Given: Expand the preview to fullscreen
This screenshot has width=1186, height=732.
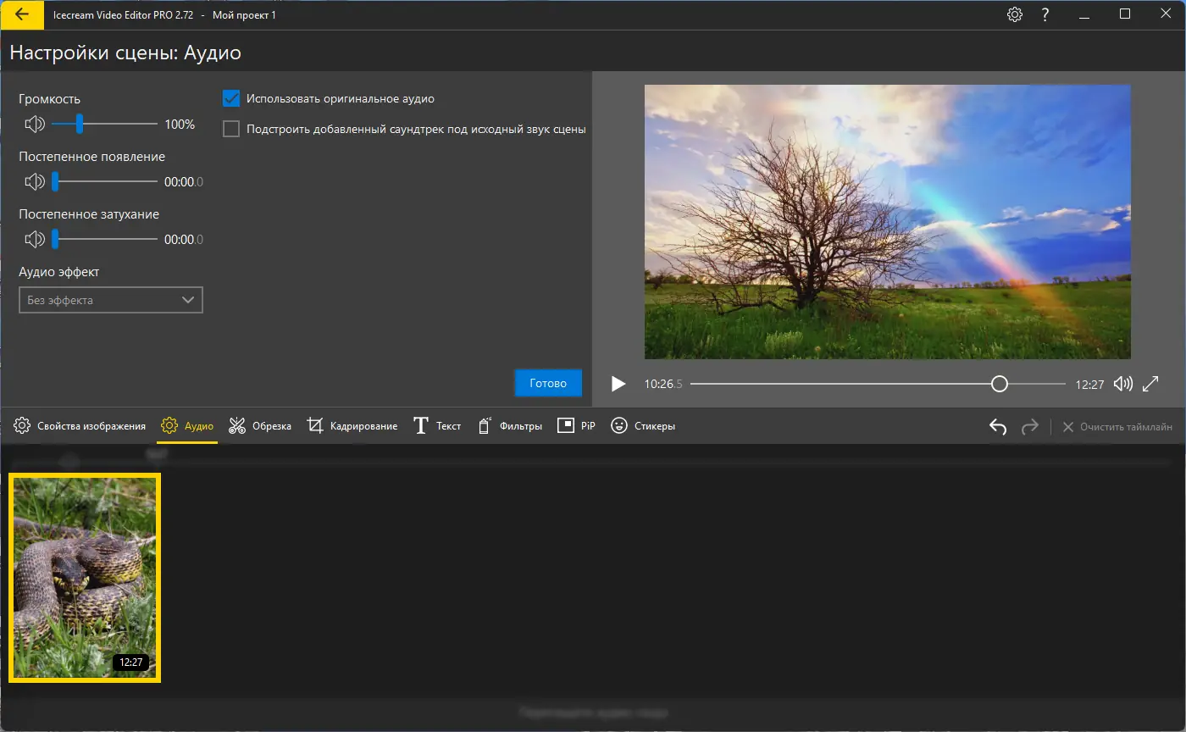Looking at the screenshot, I should click(1150, 384).
